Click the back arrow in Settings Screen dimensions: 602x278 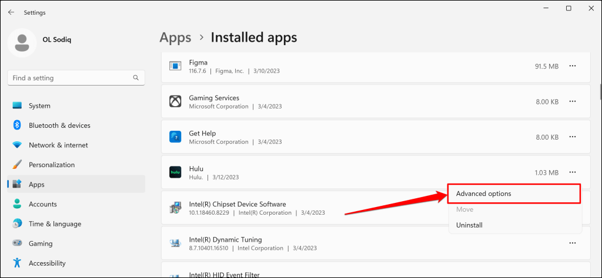(x=11, y=12)
